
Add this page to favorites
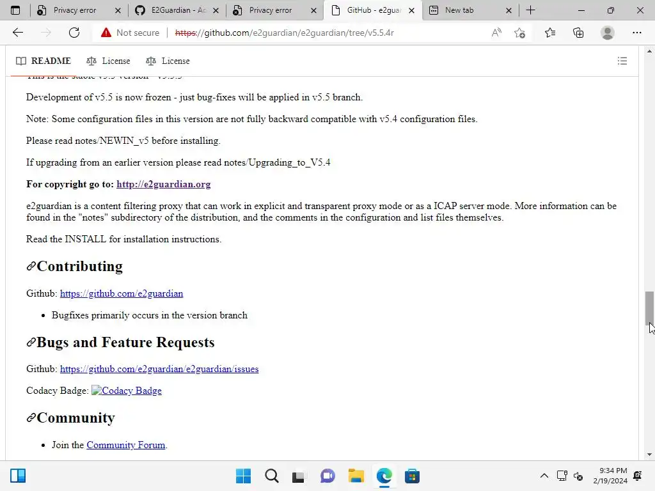[519, 33]
